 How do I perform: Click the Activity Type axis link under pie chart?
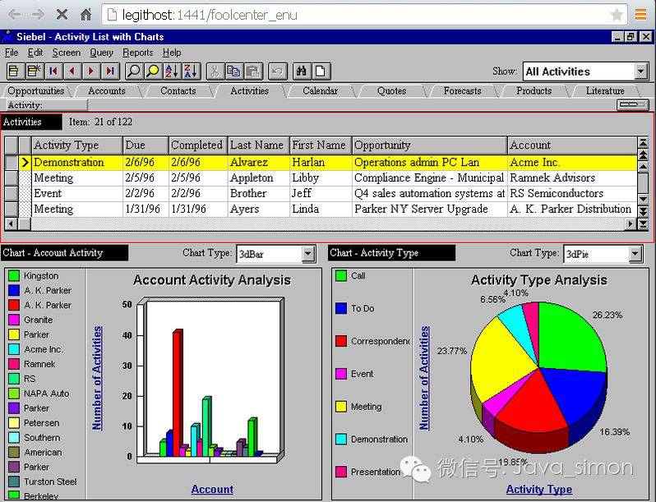(539, 489)
